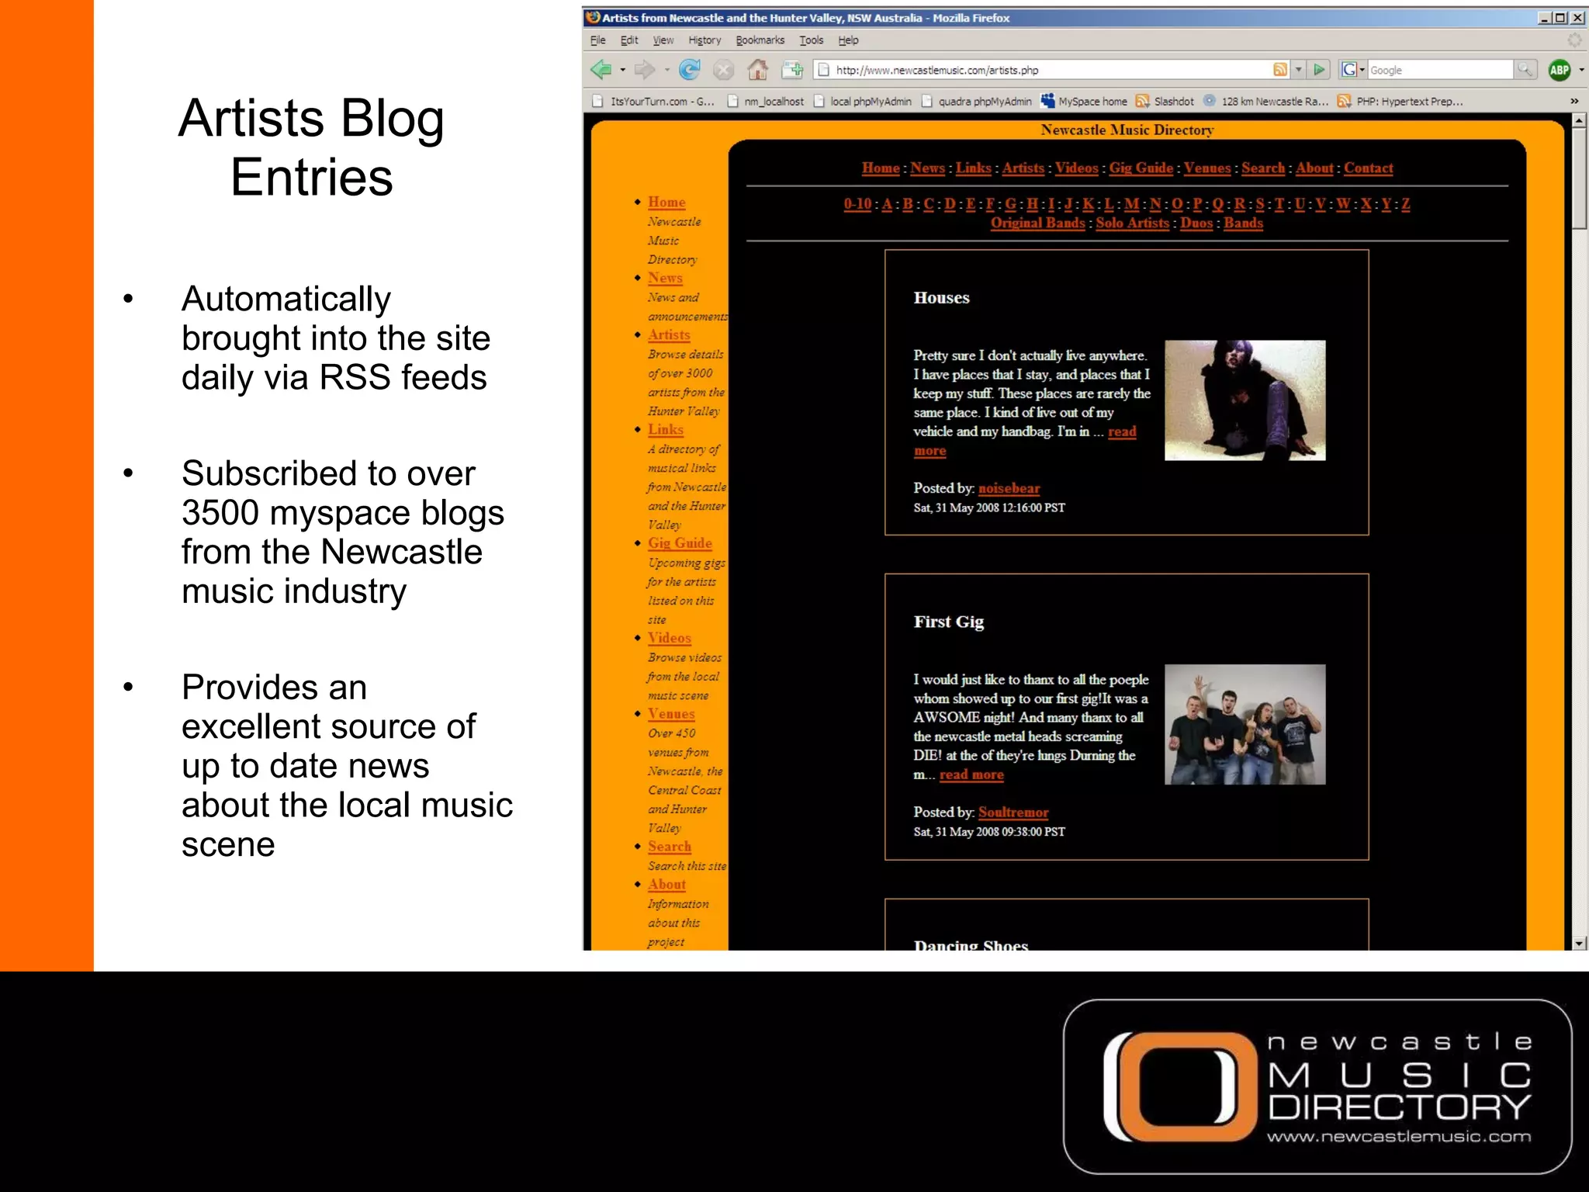Click the About link in left sidebar
Screen dimensions: 1589x1192
coord(666,885)
